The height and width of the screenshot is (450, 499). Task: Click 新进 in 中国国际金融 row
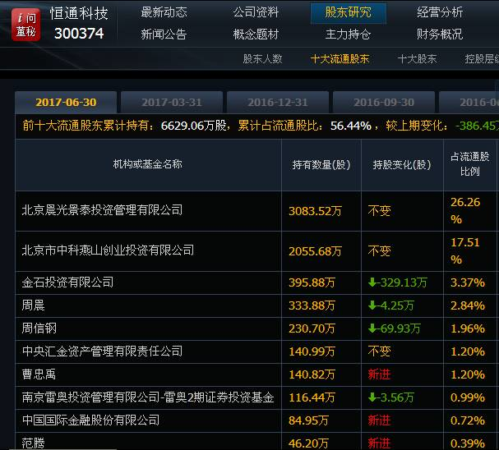(379, 420)
